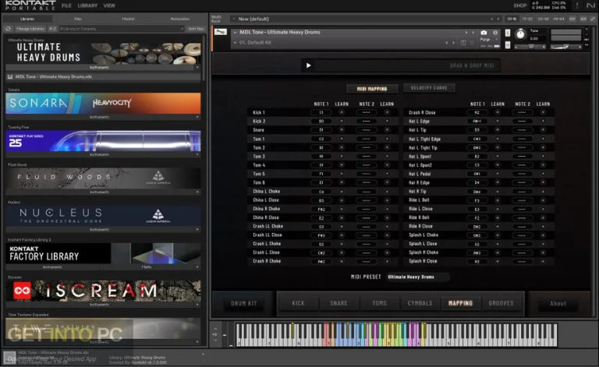Click the Tune knob

(520, 34)
